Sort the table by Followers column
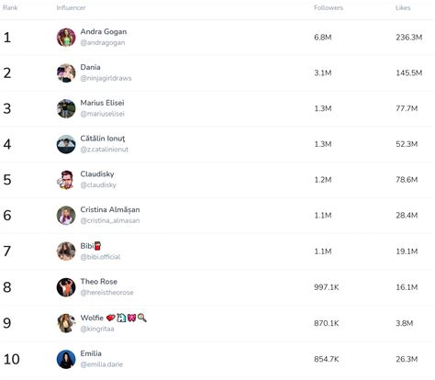 [329, 8]
